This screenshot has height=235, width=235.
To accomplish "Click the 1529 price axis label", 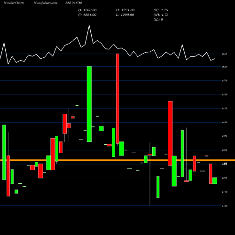I will pyautogui.click(x=225, y=94).
